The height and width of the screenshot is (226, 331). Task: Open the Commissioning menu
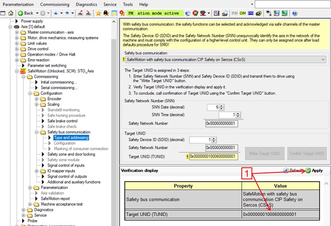(55, 4)
